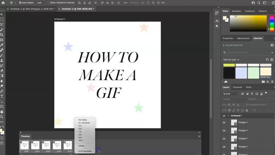Viewport: 275px width, 155px height.
Task: Select the Crop tool
Action: pos(2,34)
